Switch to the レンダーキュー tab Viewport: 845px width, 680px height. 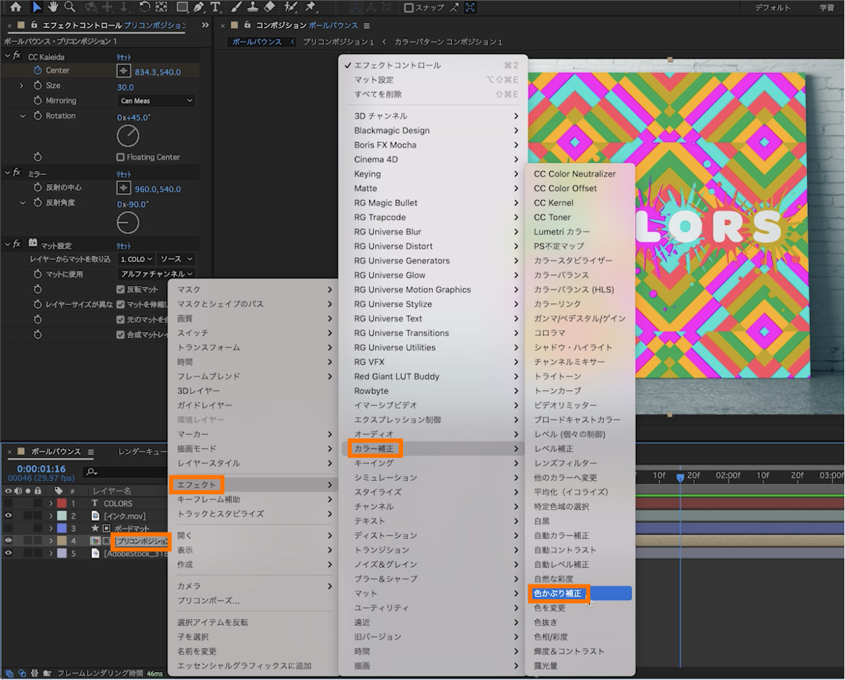[142, 452]
